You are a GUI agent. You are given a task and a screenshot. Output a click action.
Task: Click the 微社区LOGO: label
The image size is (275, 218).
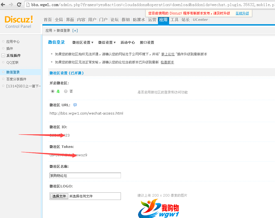(x=61, y=186)
